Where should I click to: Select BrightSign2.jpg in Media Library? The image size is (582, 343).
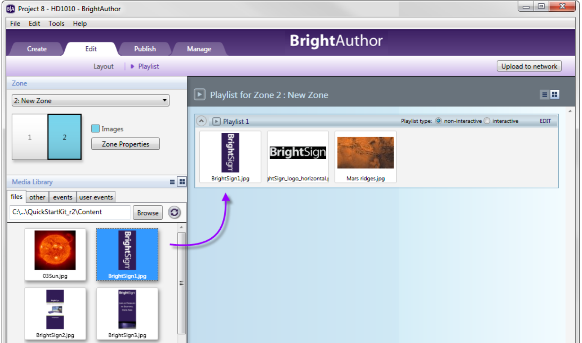(x=55, y=314)
